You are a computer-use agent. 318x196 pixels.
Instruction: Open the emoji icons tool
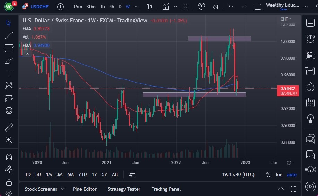(x=9, y=111)
